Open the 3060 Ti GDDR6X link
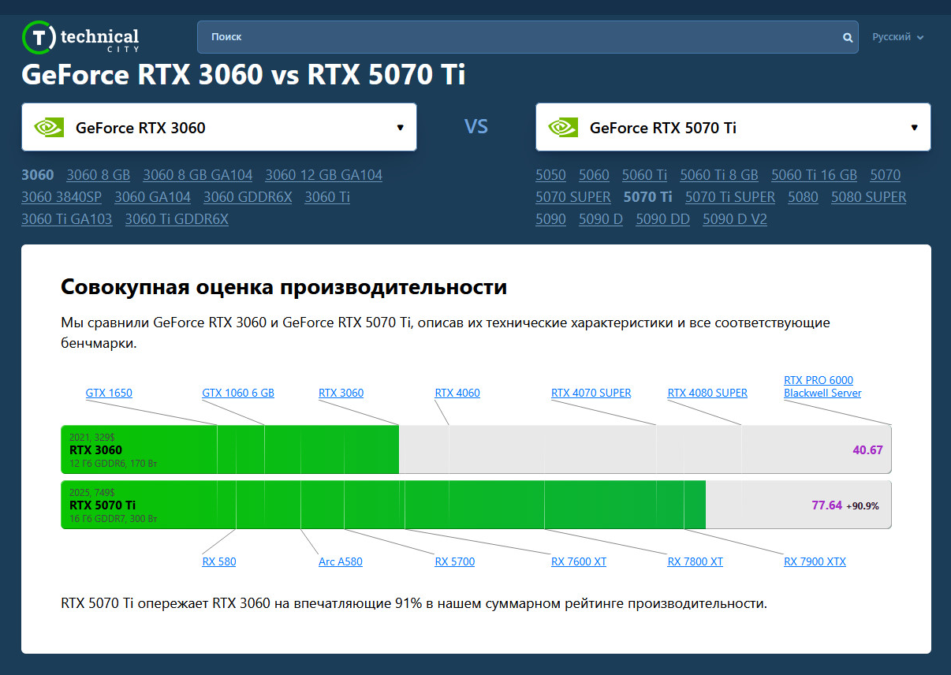 click(x=177, y=219)
